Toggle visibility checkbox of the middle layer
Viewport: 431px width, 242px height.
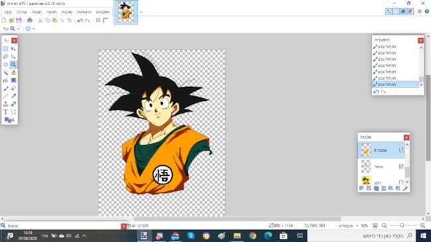coord(401,166)
